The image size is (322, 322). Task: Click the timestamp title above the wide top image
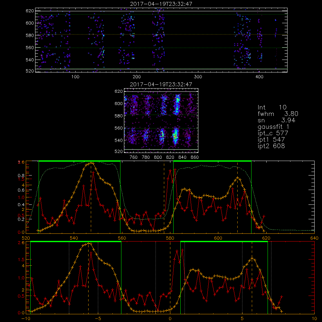point(161,4)
